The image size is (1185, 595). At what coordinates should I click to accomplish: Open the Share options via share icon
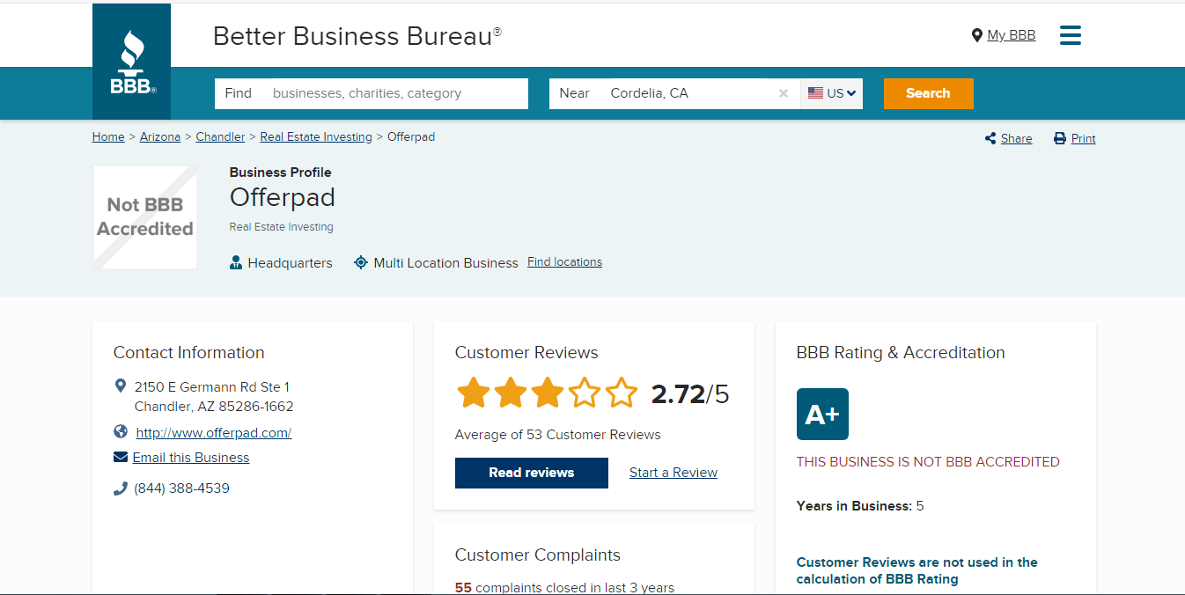pyautogui.click(x=991, y=138)
